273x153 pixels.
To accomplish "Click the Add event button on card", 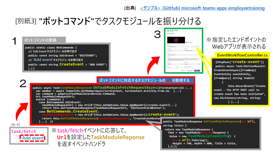I will [x=33, y=138].
